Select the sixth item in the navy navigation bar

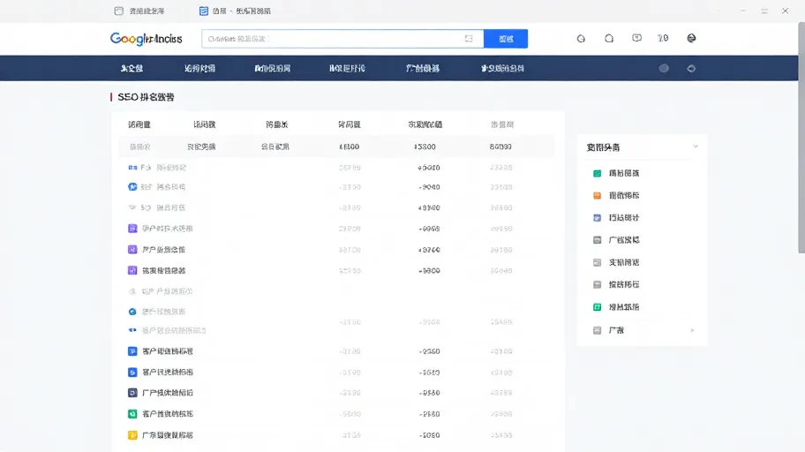502,68
